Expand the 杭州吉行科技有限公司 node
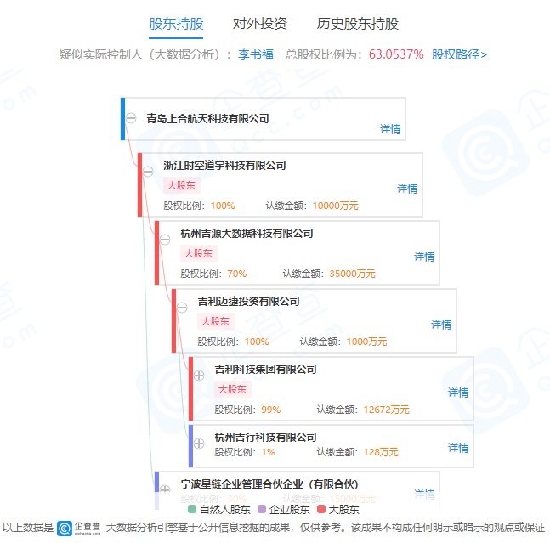 (x=199, y=444)
